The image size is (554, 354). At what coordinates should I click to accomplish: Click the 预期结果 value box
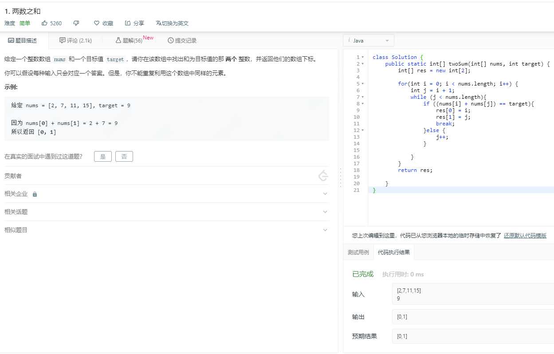pos(473,336)
